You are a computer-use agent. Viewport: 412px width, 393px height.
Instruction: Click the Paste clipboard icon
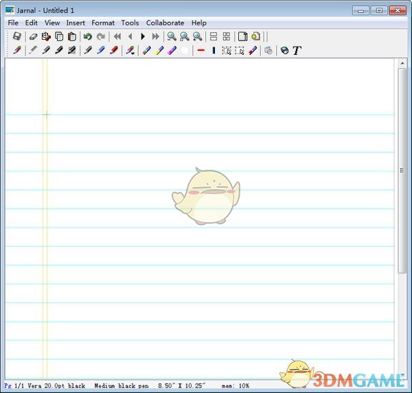(72, 36)
